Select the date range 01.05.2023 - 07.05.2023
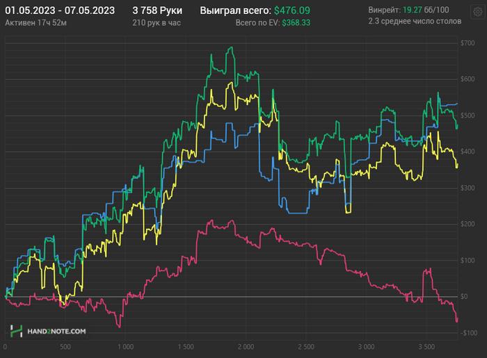The height and width of the screenshot is (358, 487). point(60,11)
